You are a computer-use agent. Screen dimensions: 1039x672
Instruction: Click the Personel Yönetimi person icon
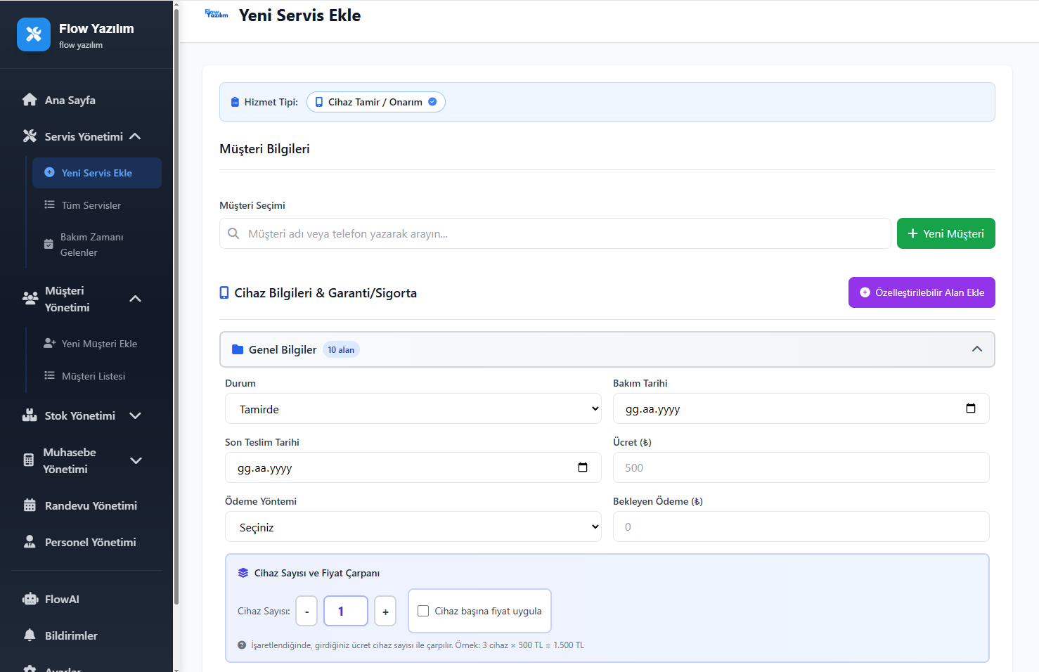[x=30, y=542]
